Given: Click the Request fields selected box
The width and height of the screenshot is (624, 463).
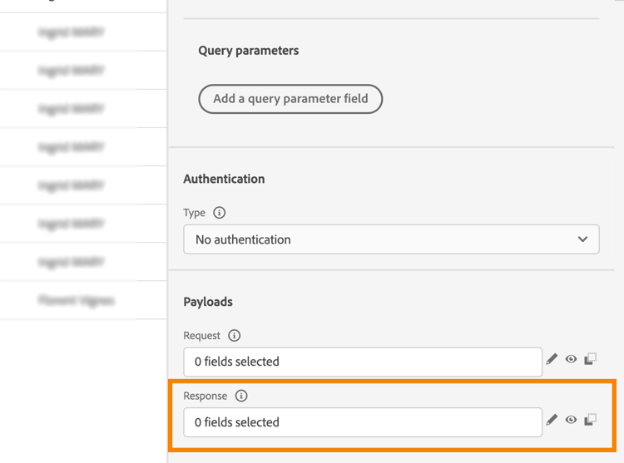Looking at the screenshot, I should click(363, 362).
